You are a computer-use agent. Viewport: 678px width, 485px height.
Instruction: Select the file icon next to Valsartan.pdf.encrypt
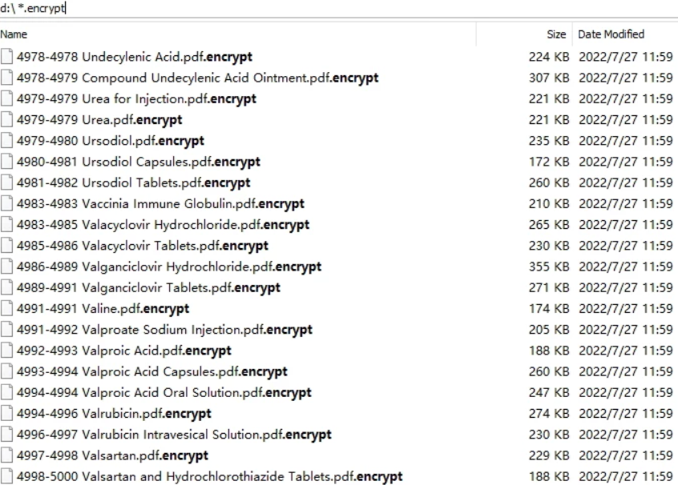pyautogui.click(x=8, y=455)
